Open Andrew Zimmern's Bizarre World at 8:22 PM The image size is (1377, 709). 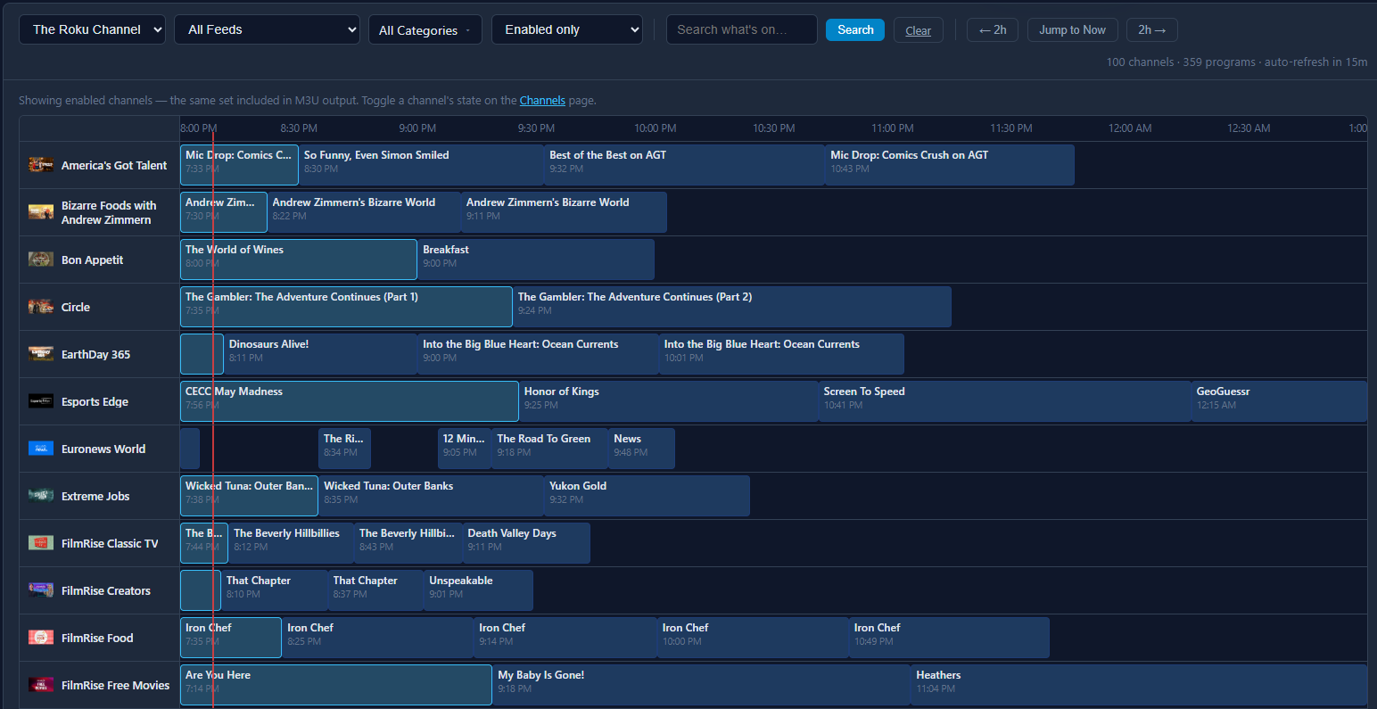coord(364,212)
